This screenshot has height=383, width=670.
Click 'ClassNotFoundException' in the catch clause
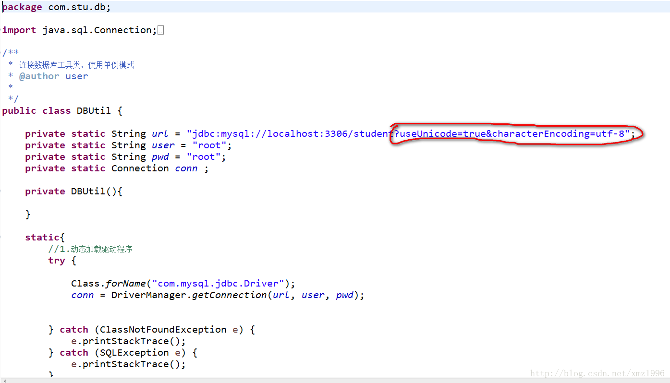[163, 330]
